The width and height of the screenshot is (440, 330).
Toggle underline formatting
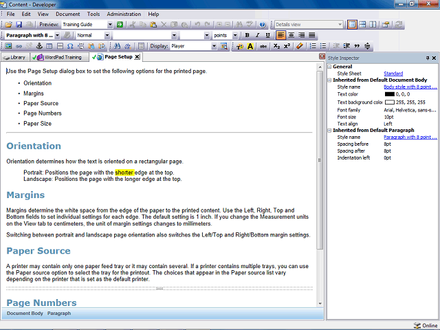click(x=267, y=35)
